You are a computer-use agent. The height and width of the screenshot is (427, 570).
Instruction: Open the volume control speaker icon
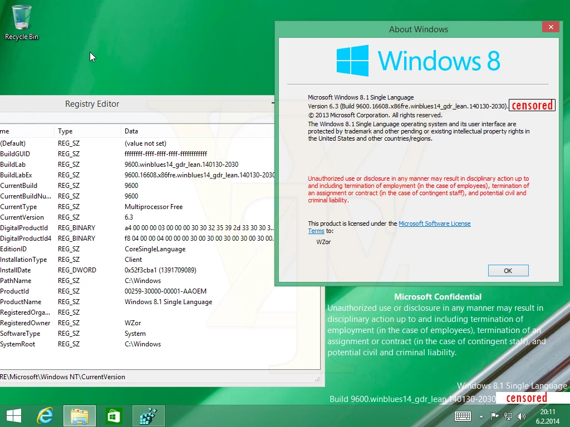click(x=521, y=416)
